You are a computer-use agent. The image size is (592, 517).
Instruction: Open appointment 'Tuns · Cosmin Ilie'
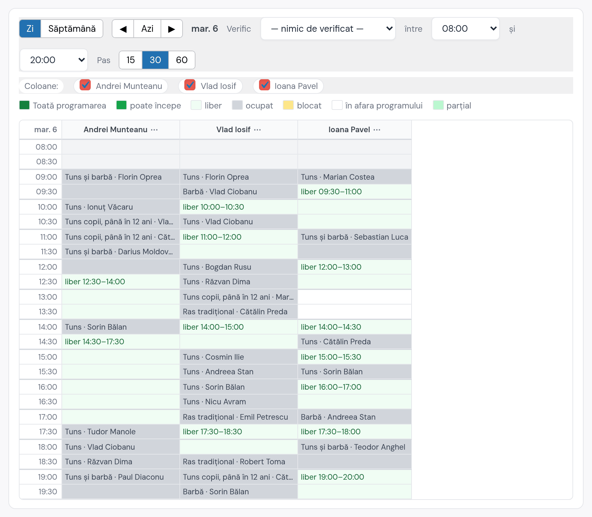pos(239,357)
